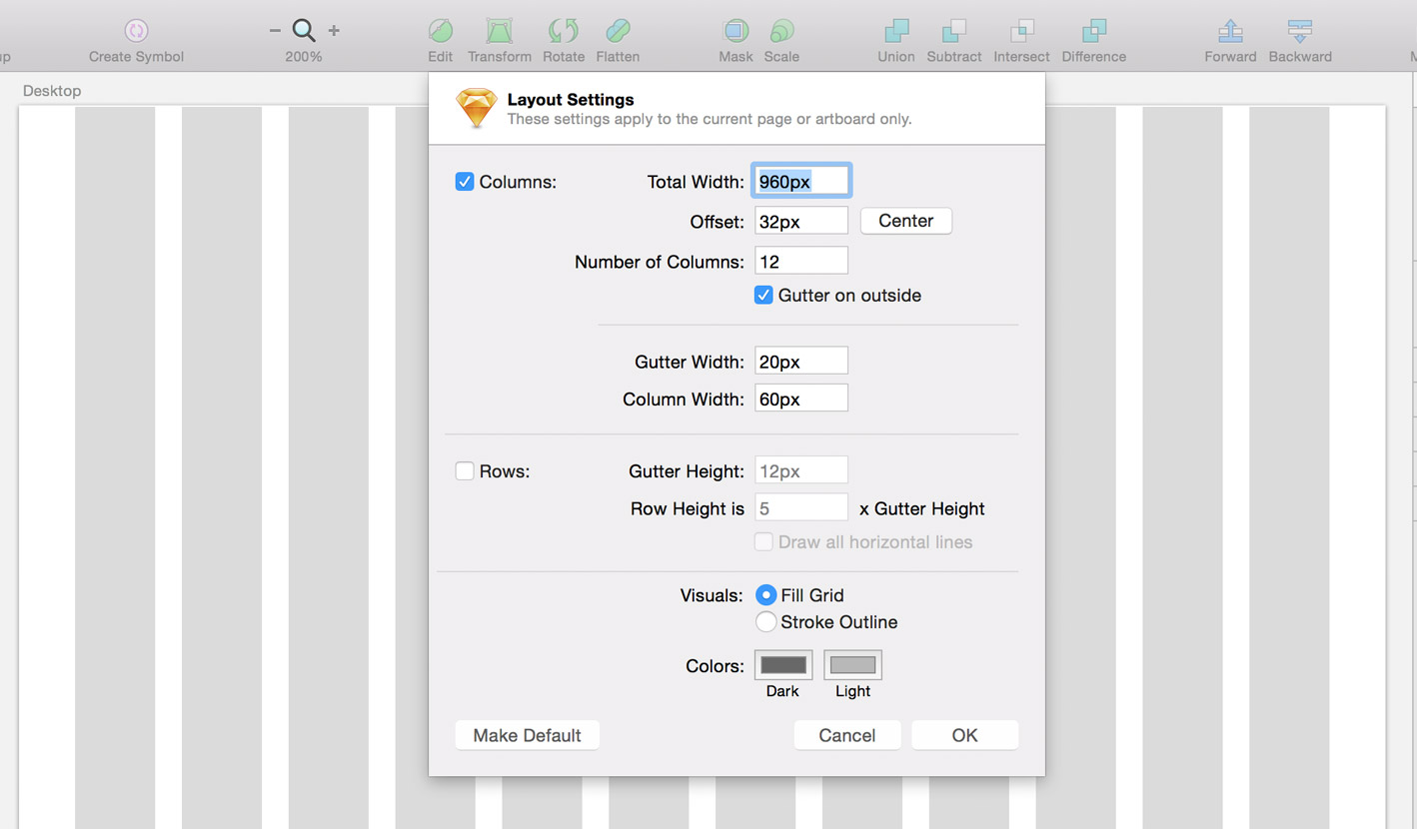
Task: Click the Center button
Action: click(x=905, y=220)
